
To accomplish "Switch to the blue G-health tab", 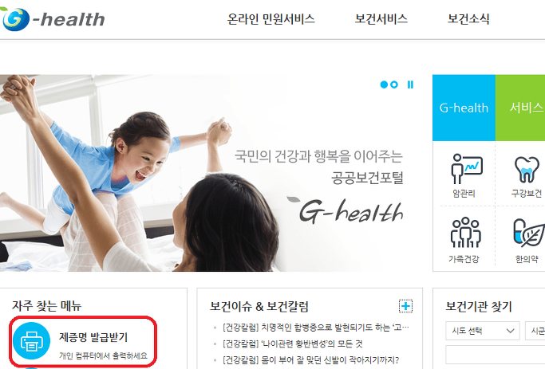I will (x=464, y=108).
